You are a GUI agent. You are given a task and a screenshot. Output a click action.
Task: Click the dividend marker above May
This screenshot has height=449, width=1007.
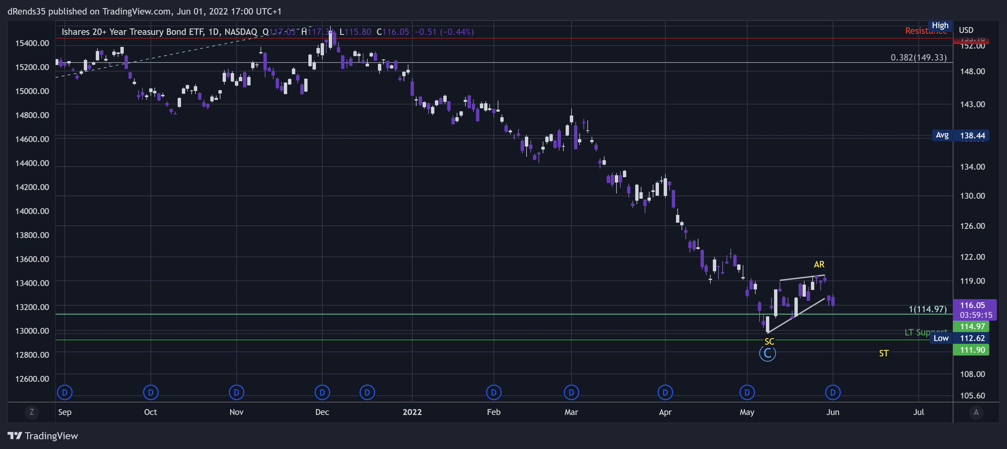point(747,392)
